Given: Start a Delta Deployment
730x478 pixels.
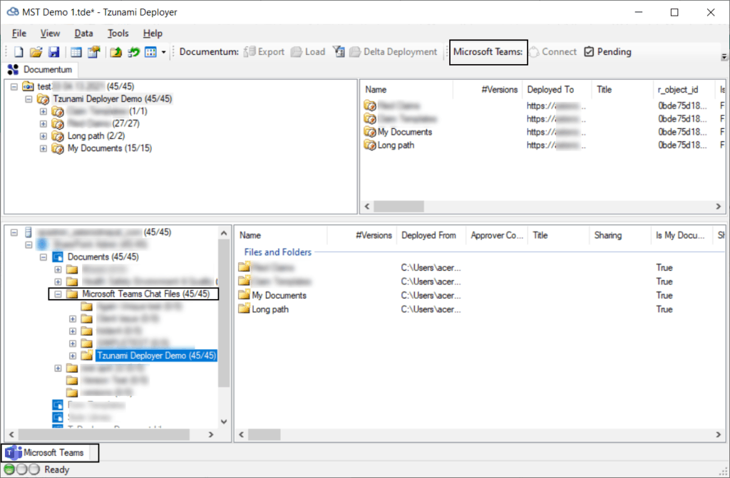Looking at the screenshot, I should [394, 52].
